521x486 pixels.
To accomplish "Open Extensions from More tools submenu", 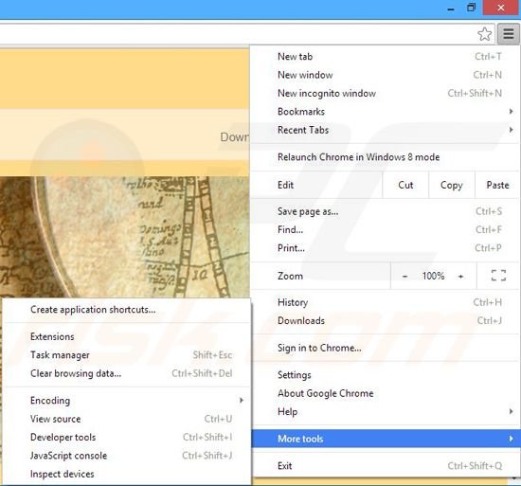I will tap(126, 336).
